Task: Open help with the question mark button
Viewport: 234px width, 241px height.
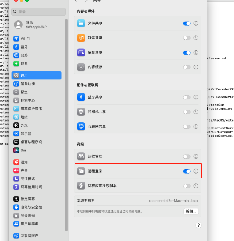Action: click(x=198, y=225)
